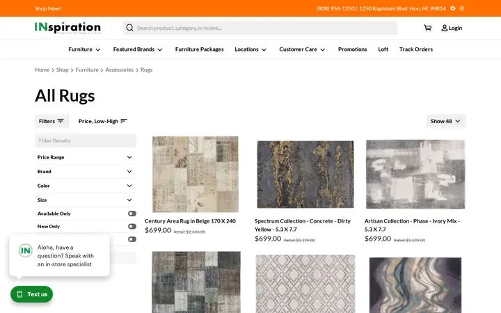Click the Filters button
The height and width of the screenshot is (313, 501).
click(x=51, y=121)
